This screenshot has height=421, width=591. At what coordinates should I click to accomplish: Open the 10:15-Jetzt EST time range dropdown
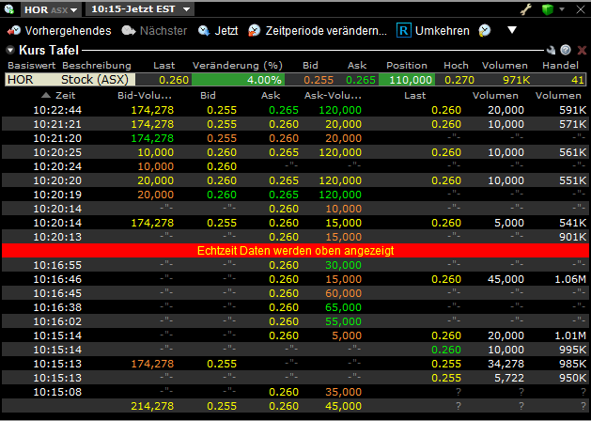coord(140,9)
